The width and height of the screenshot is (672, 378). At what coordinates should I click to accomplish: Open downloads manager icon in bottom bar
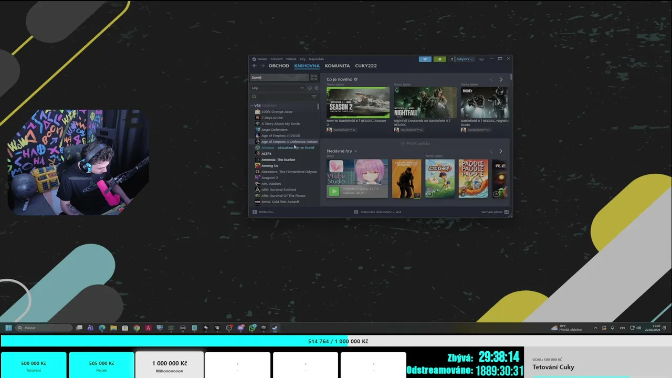(356, 212)
